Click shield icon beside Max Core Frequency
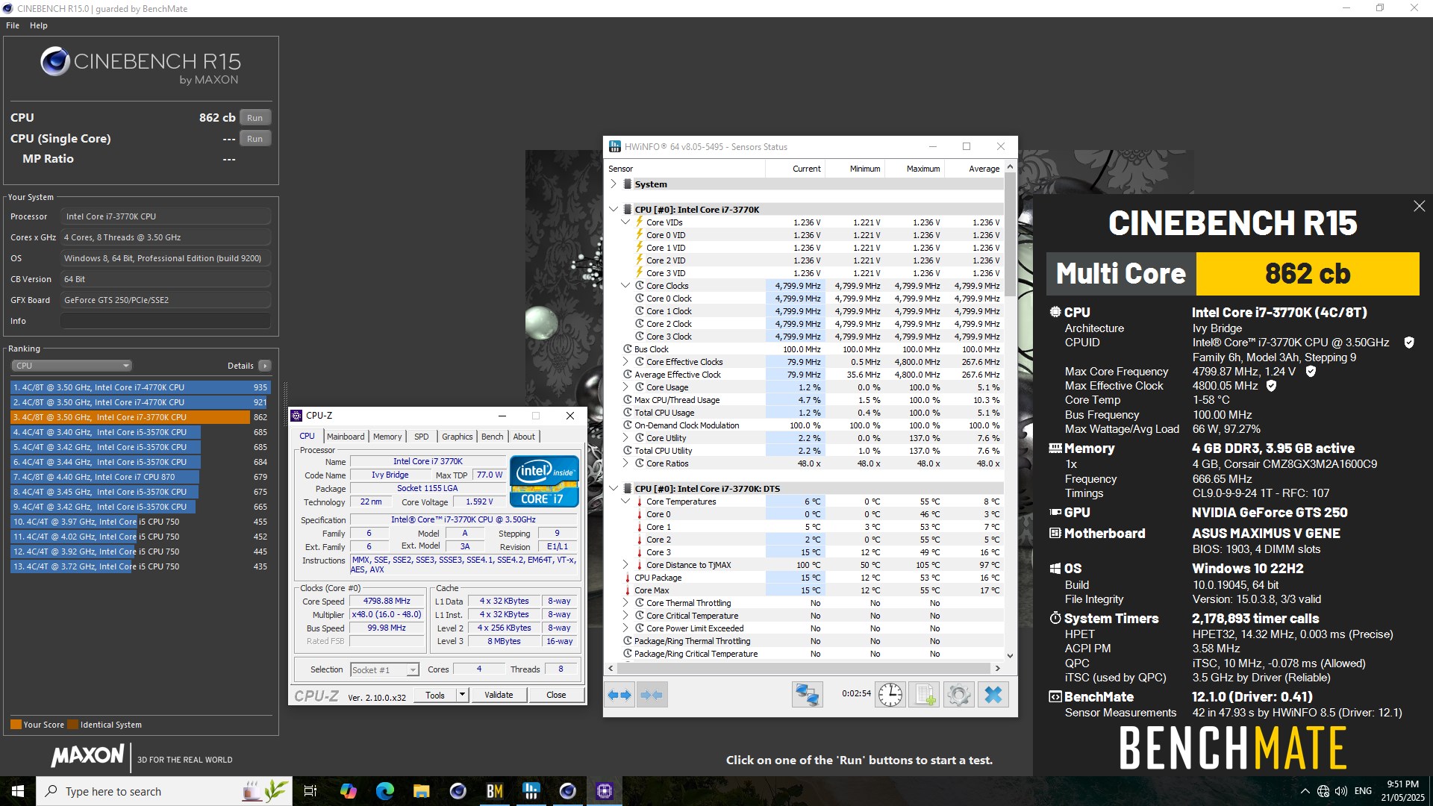This screenshot has width=1433, height=806. pos(1311,371)
